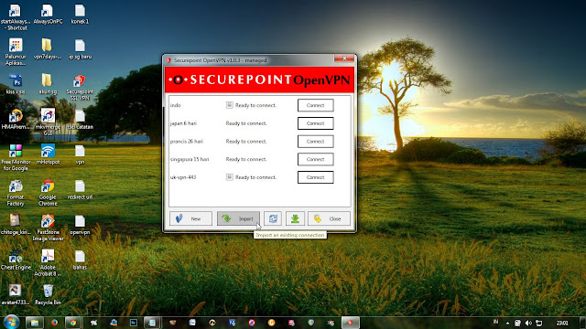Screen dimensions: 586x329
Task: Click the Securepoint OpenVPN taskbar button
Action: pos(350,323)
